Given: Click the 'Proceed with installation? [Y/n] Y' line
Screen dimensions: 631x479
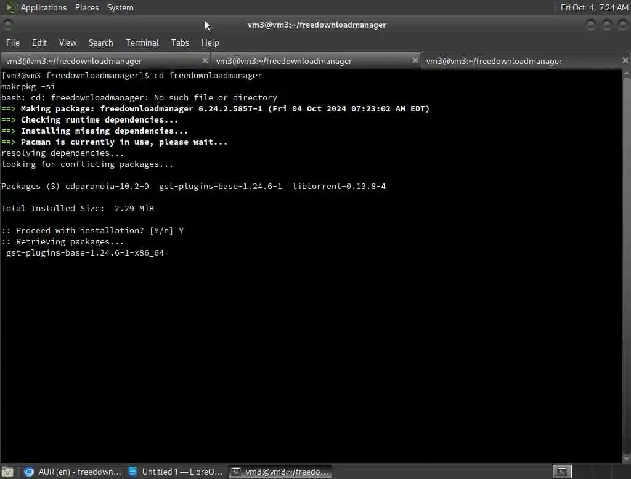Looking at the screenshot, I should point(92,230).
